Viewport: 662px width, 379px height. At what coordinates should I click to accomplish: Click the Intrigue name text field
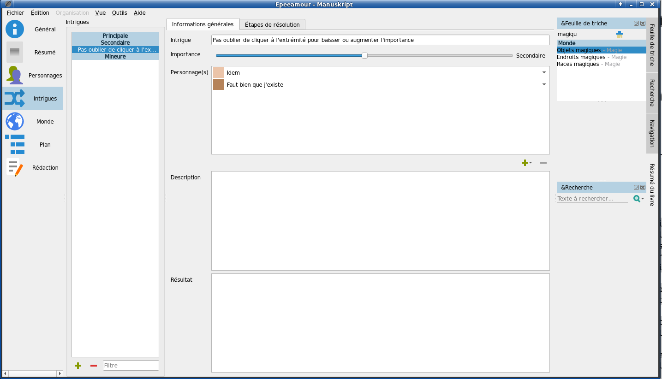pyautogui.click(x=381, y=40)
